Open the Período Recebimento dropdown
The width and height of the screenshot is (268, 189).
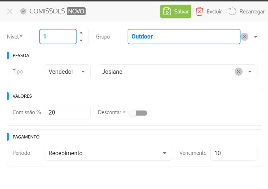tap(108, 153)
